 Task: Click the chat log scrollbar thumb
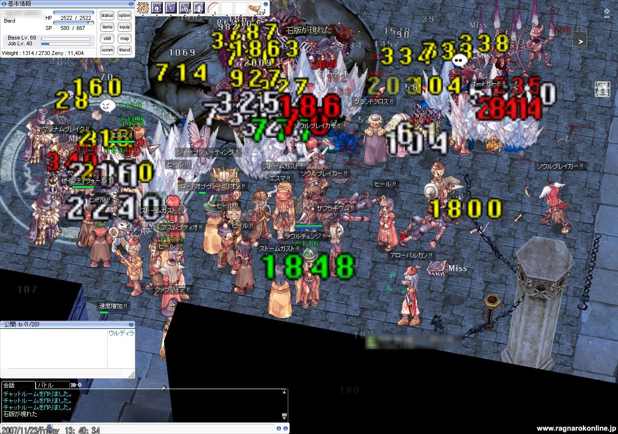click(285, 415)
